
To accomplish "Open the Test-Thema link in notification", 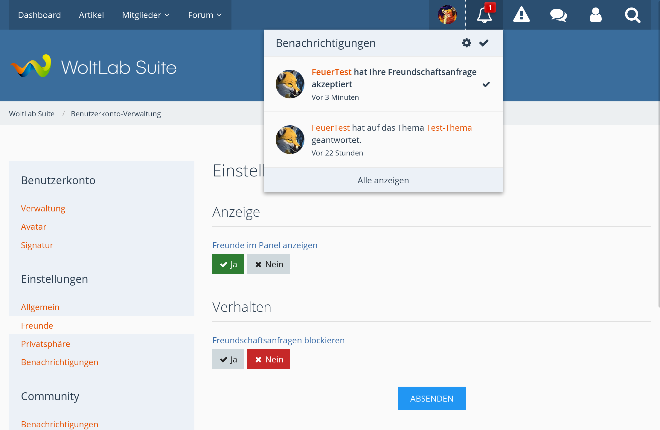I will click(449, 128).
